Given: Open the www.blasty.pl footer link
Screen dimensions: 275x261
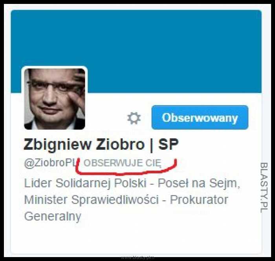Looking at the screenshot, I should pos(137,258).
